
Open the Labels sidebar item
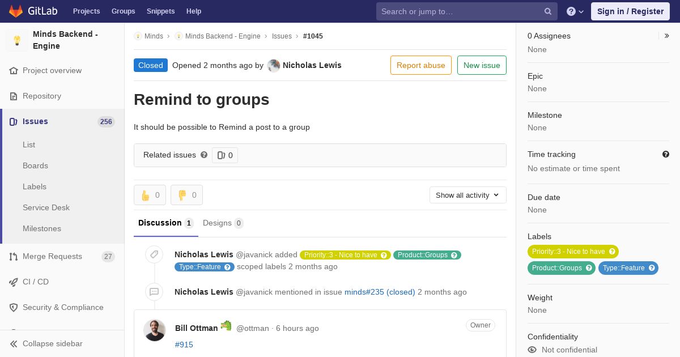click(35, 186)
